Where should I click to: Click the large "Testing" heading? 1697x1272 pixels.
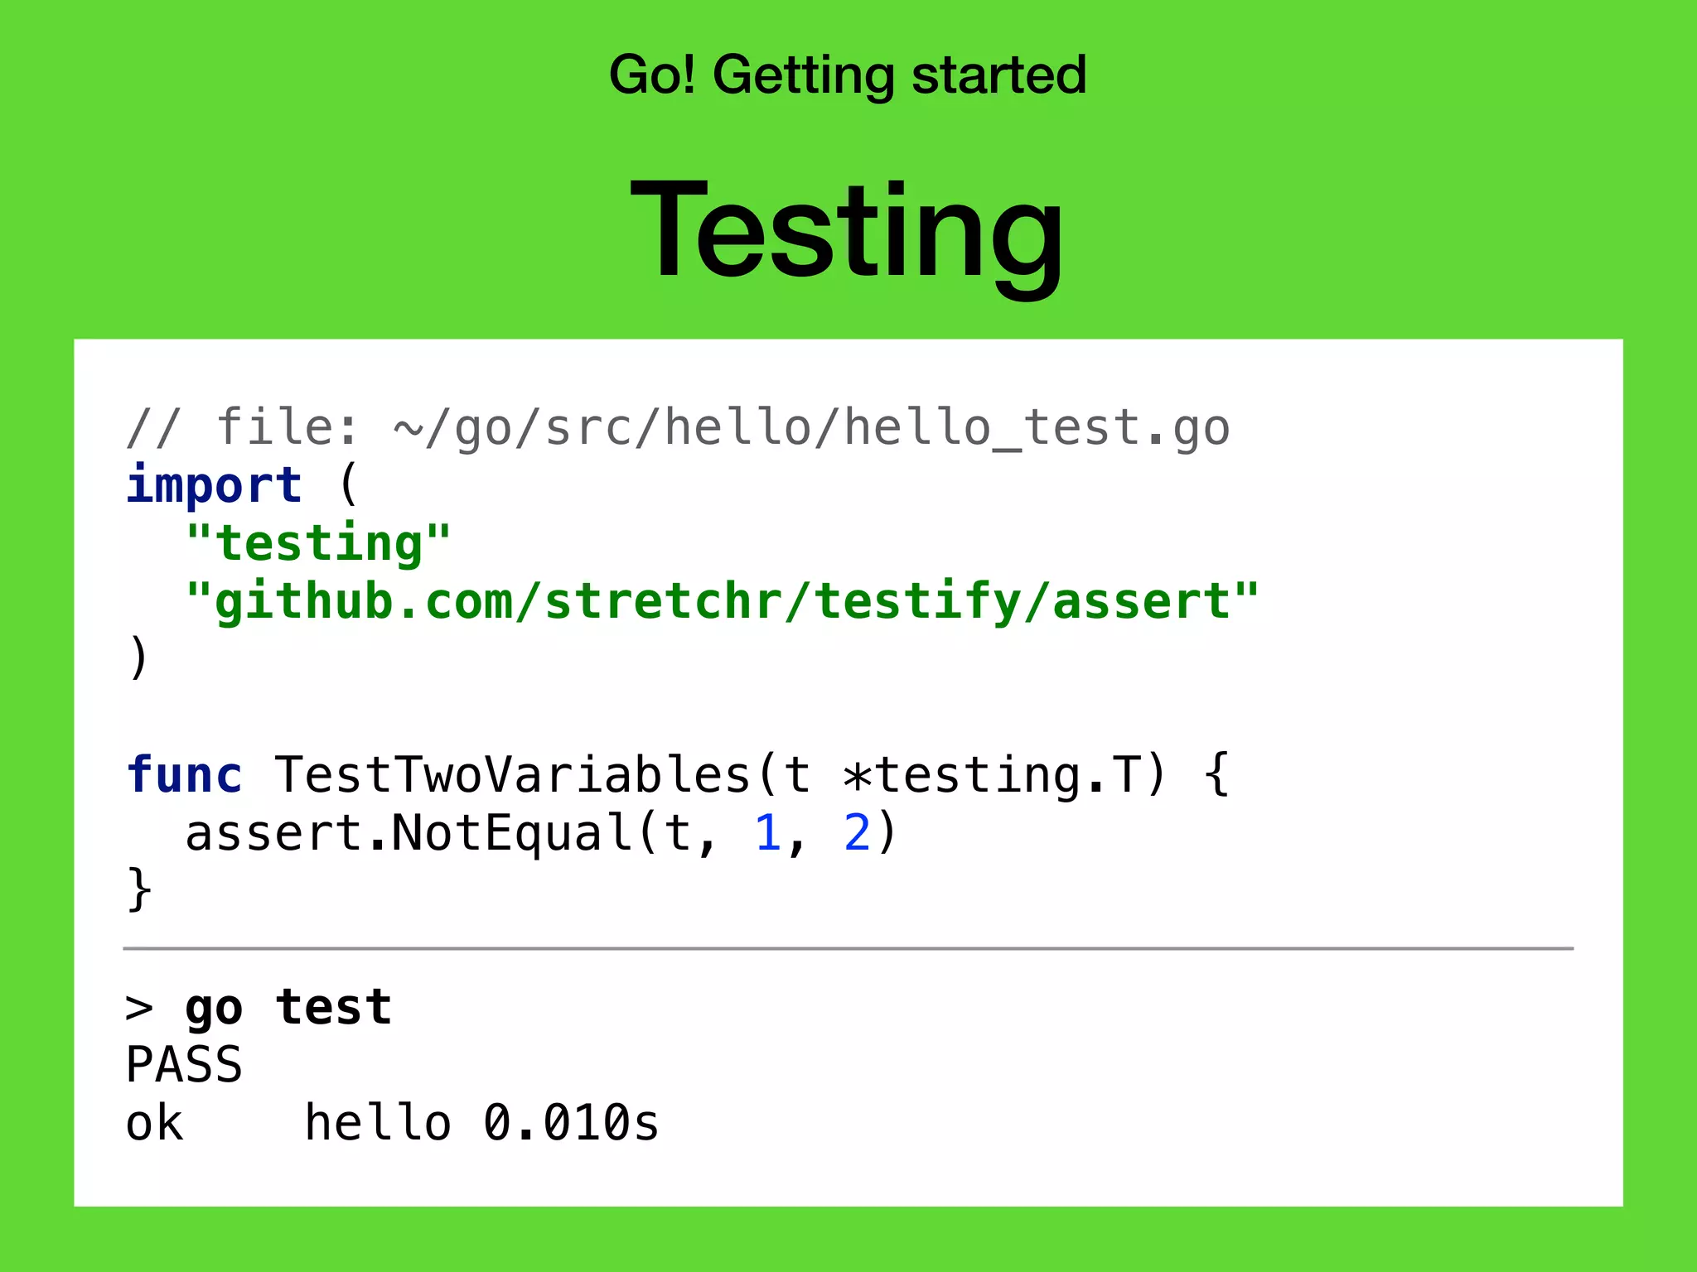847,230
